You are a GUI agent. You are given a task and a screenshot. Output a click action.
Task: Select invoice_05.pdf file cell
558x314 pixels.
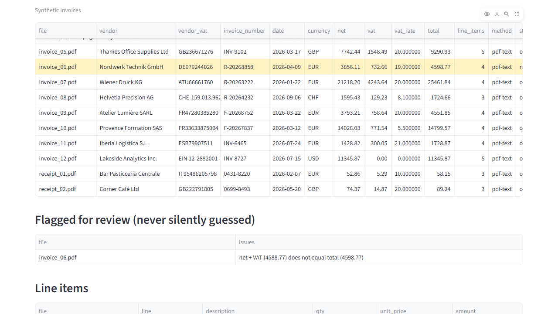(x=66, y=51)
